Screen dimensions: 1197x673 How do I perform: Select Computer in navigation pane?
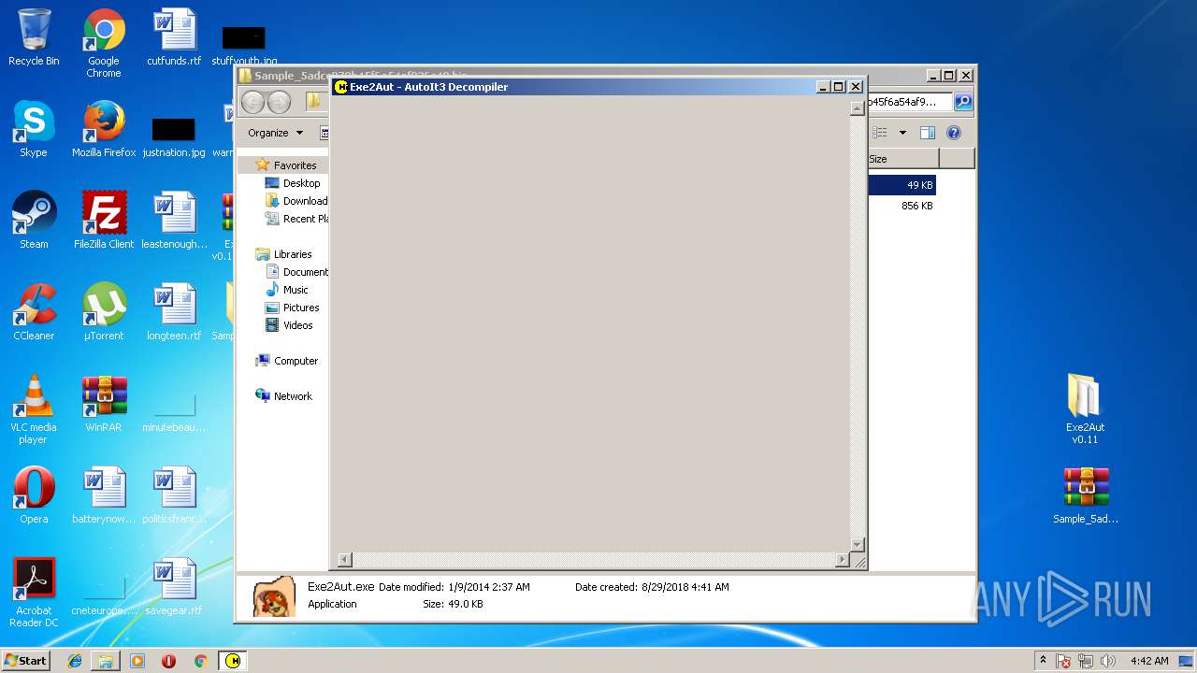[296, 361]
